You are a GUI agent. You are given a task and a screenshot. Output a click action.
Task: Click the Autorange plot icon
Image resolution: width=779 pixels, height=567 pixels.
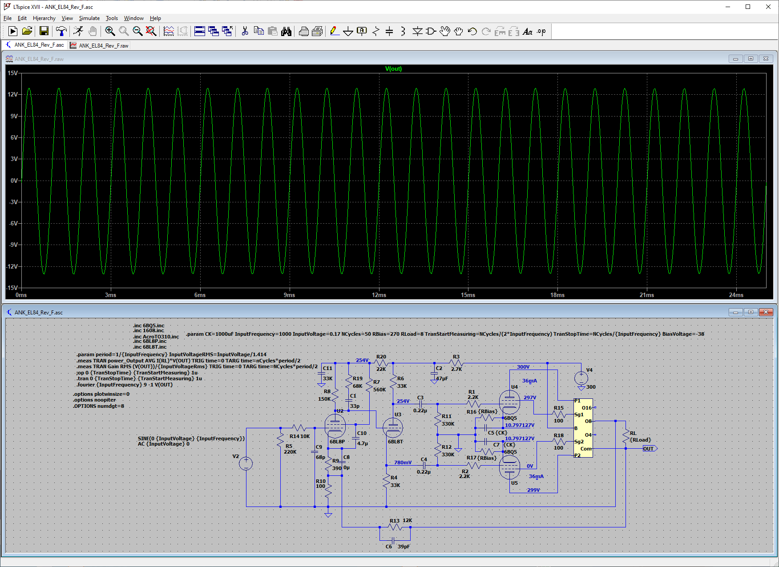[169, 31]
